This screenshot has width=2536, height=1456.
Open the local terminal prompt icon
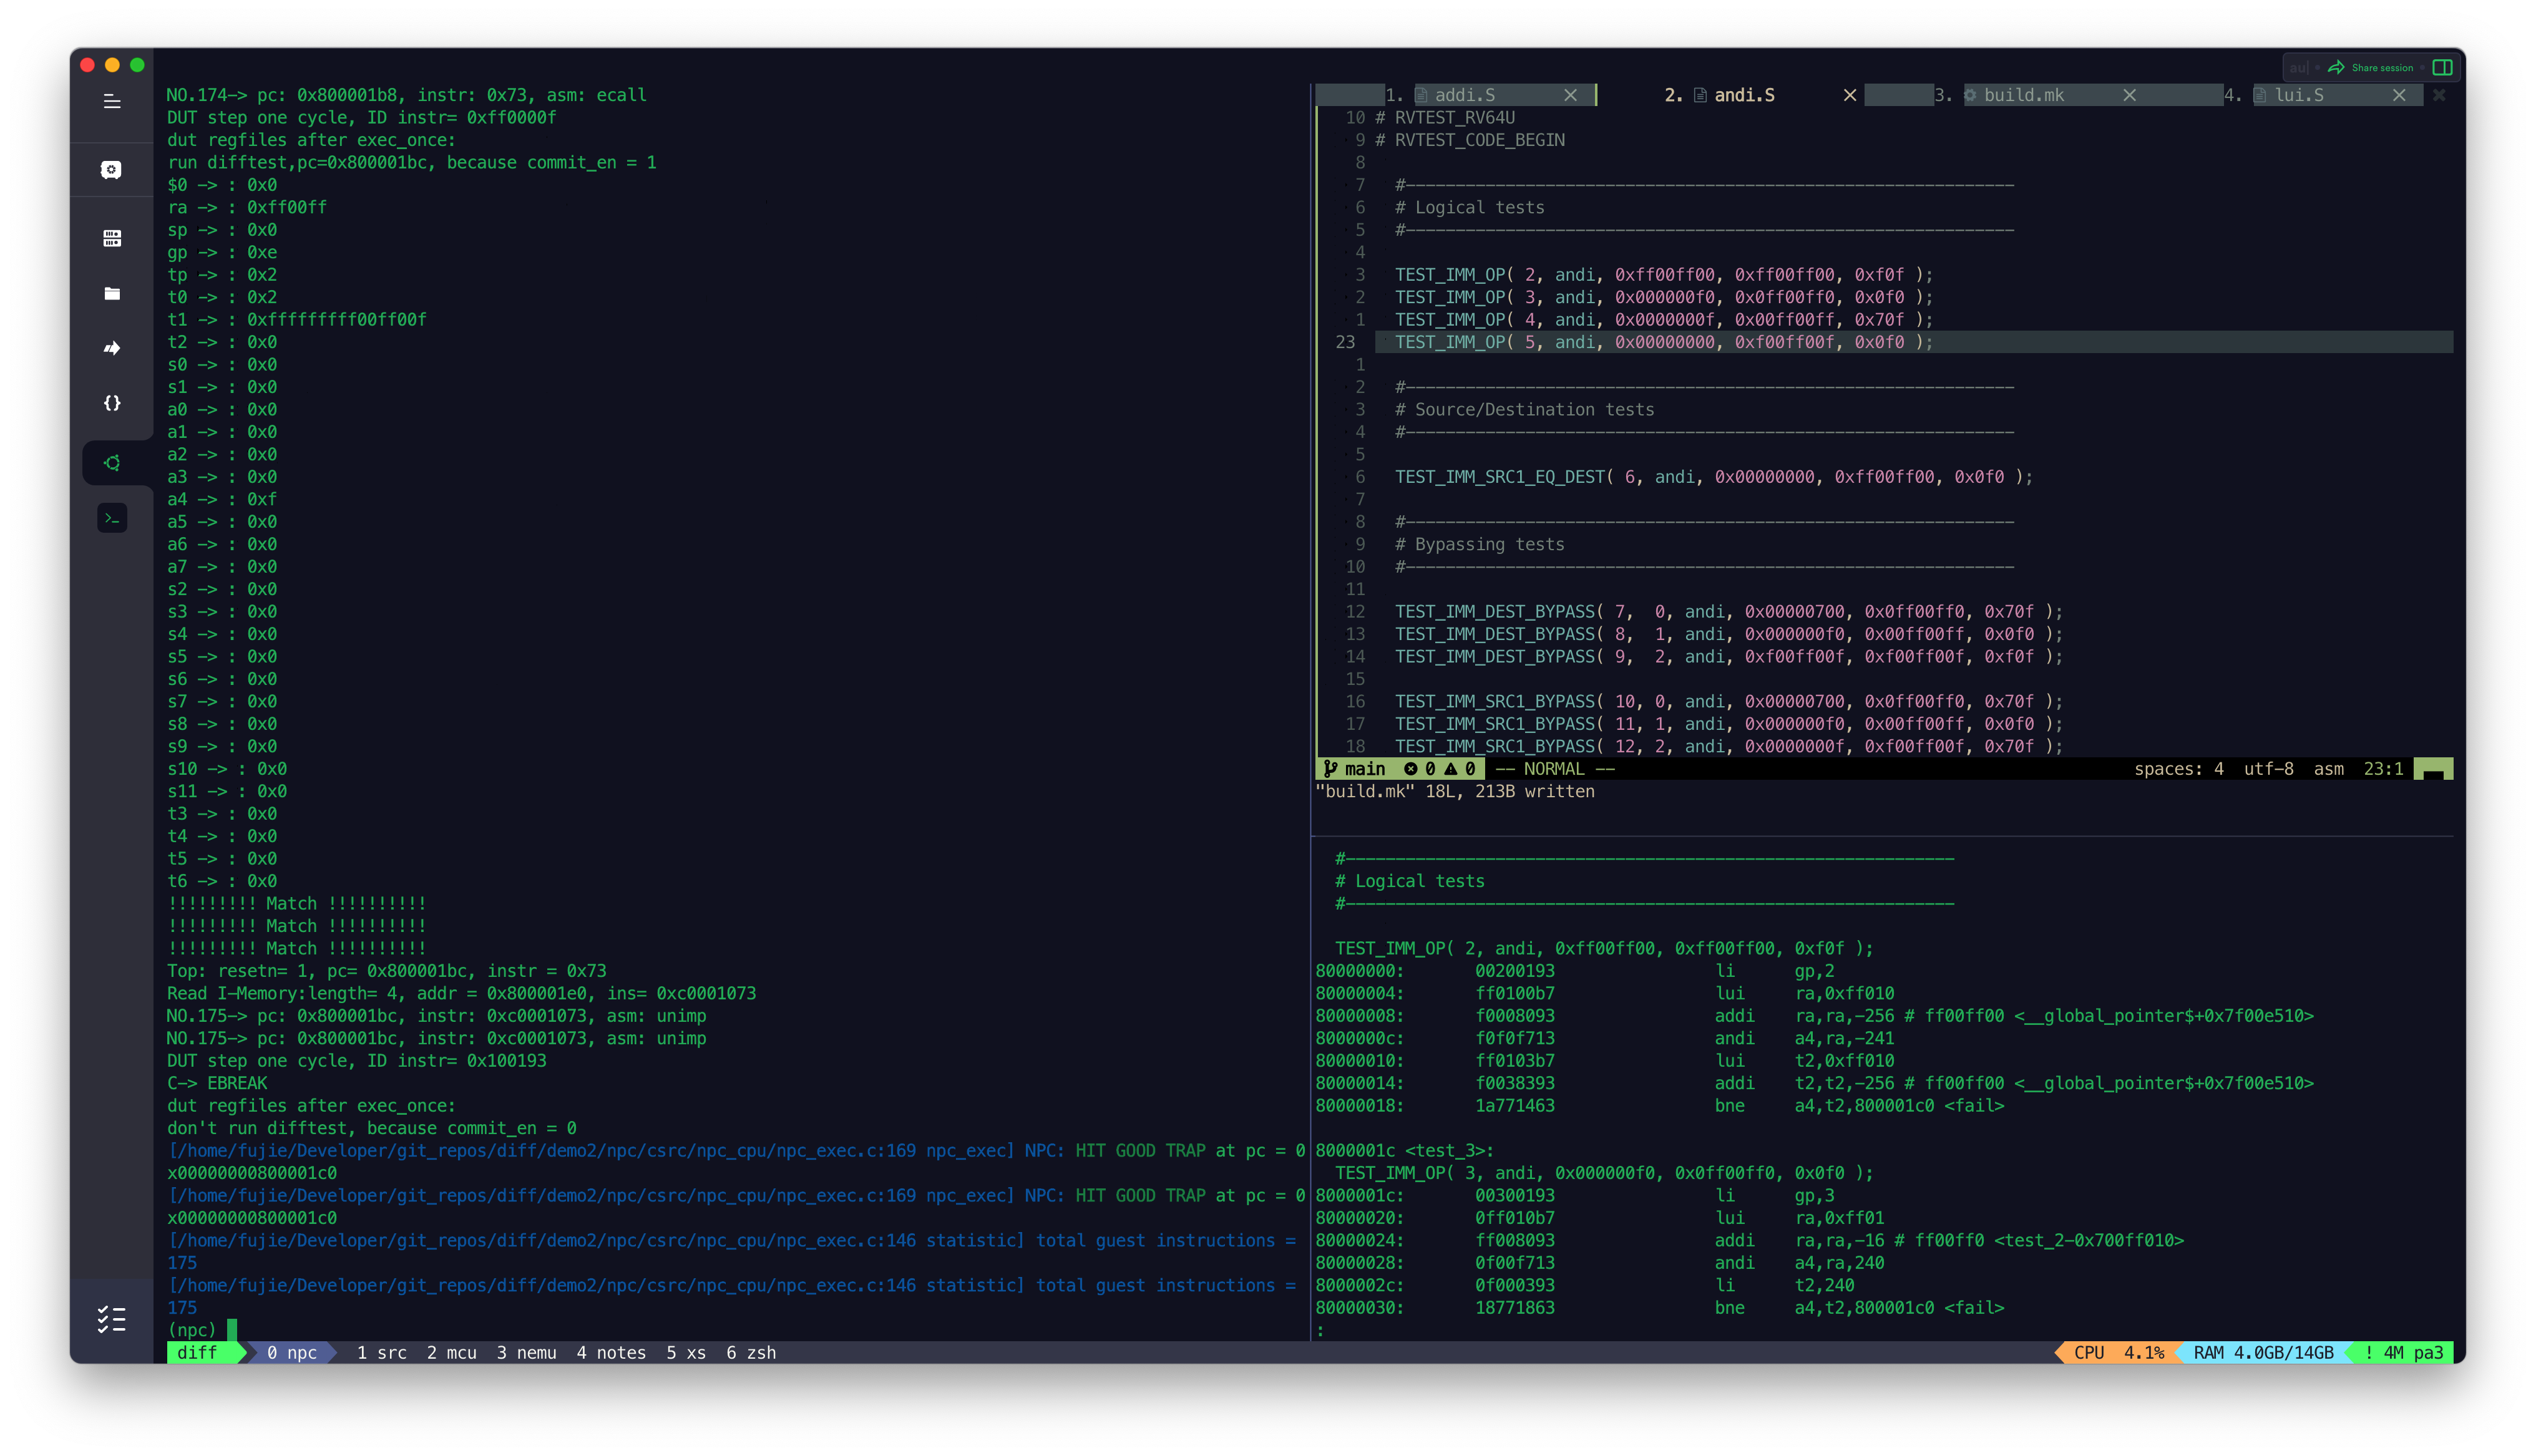pos(112,518)
